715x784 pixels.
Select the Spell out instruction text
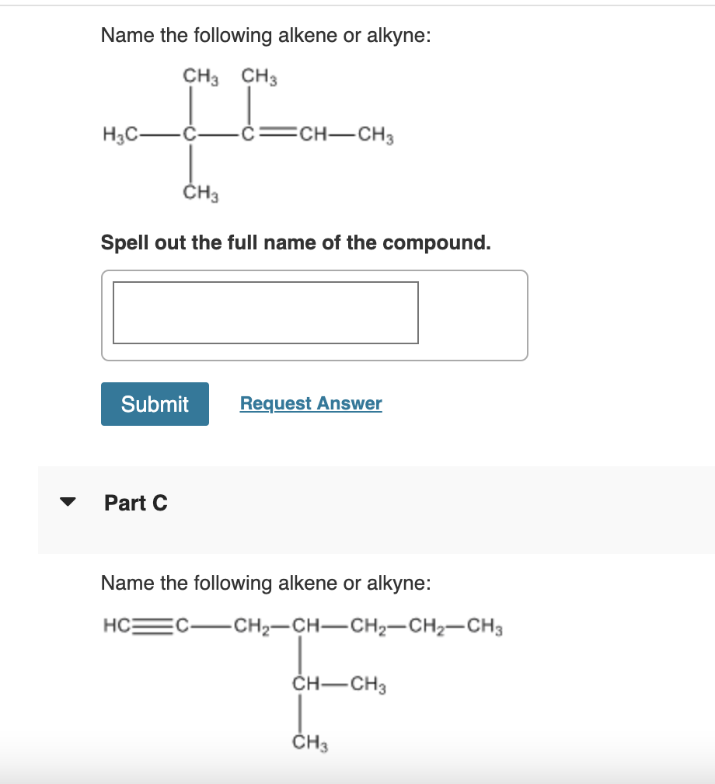point(295,242)
